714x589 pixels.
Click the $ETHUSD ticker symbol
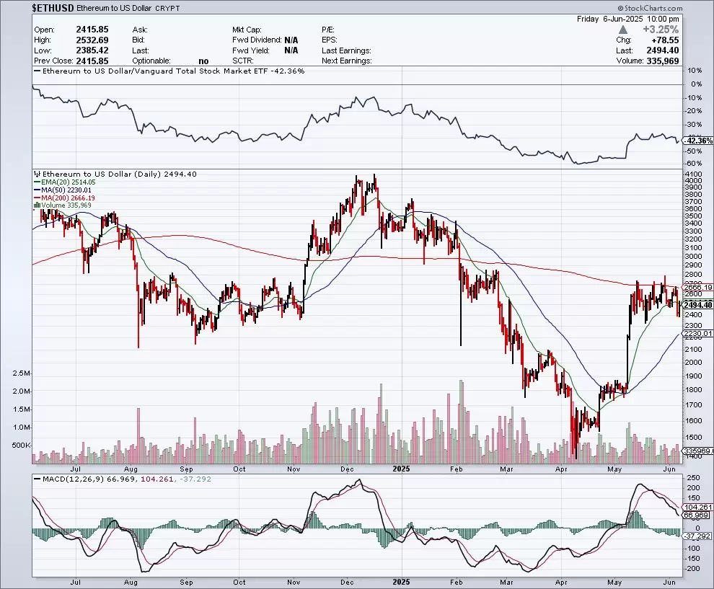click(53, 8)
